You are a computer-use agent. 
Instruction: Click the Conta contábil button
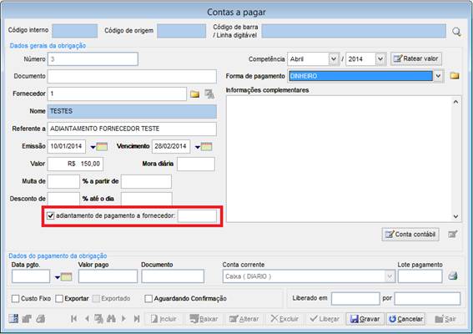410,235
